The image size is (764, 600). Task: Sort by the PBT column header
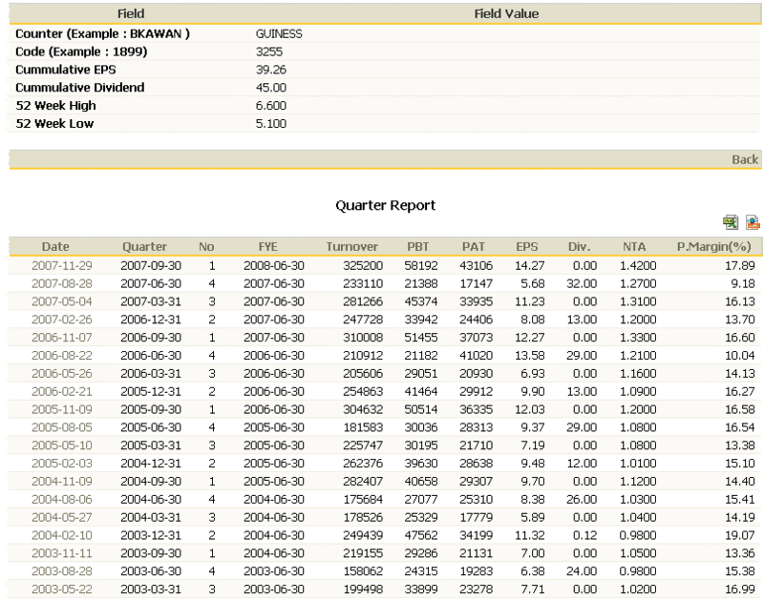point(418,247)
